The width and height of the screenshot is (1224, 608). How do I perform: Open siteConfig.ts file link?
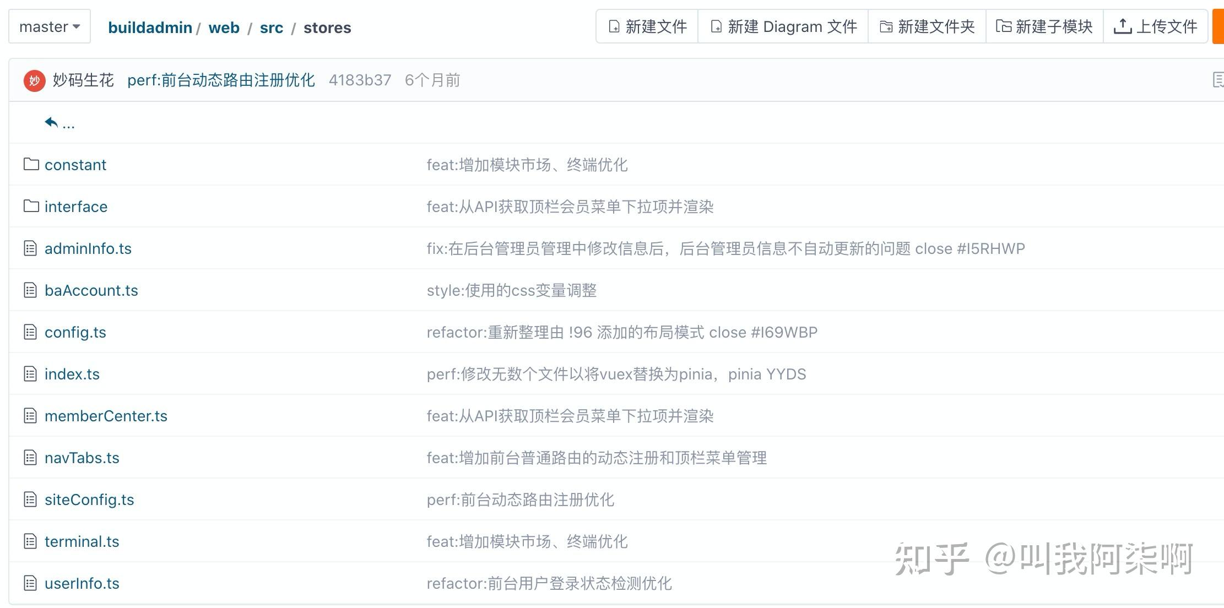(x=89, y=500)
